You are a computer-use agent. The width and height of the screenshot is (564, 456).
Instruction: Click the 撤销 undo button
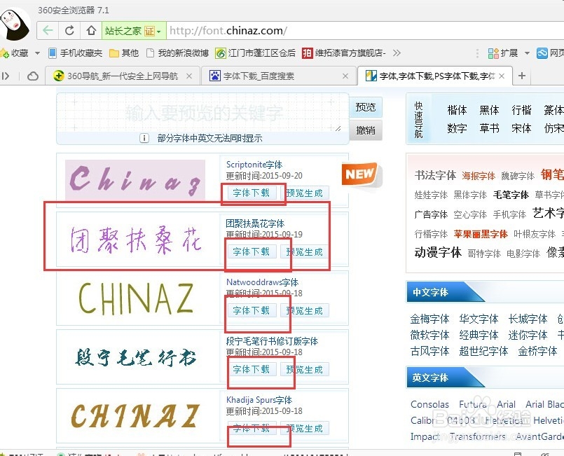(366, 130)
